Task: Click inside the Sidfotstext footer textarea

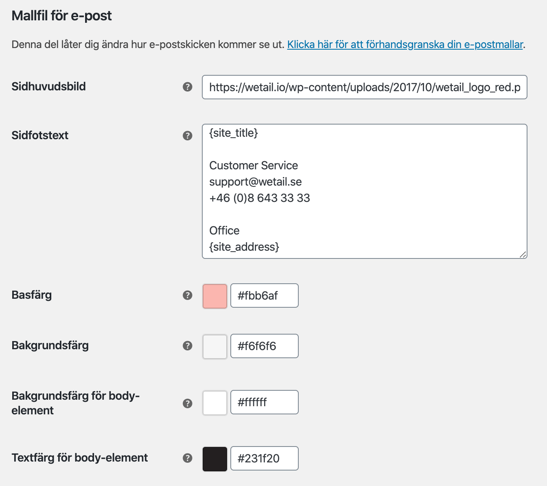Action: tap(364, 191)
